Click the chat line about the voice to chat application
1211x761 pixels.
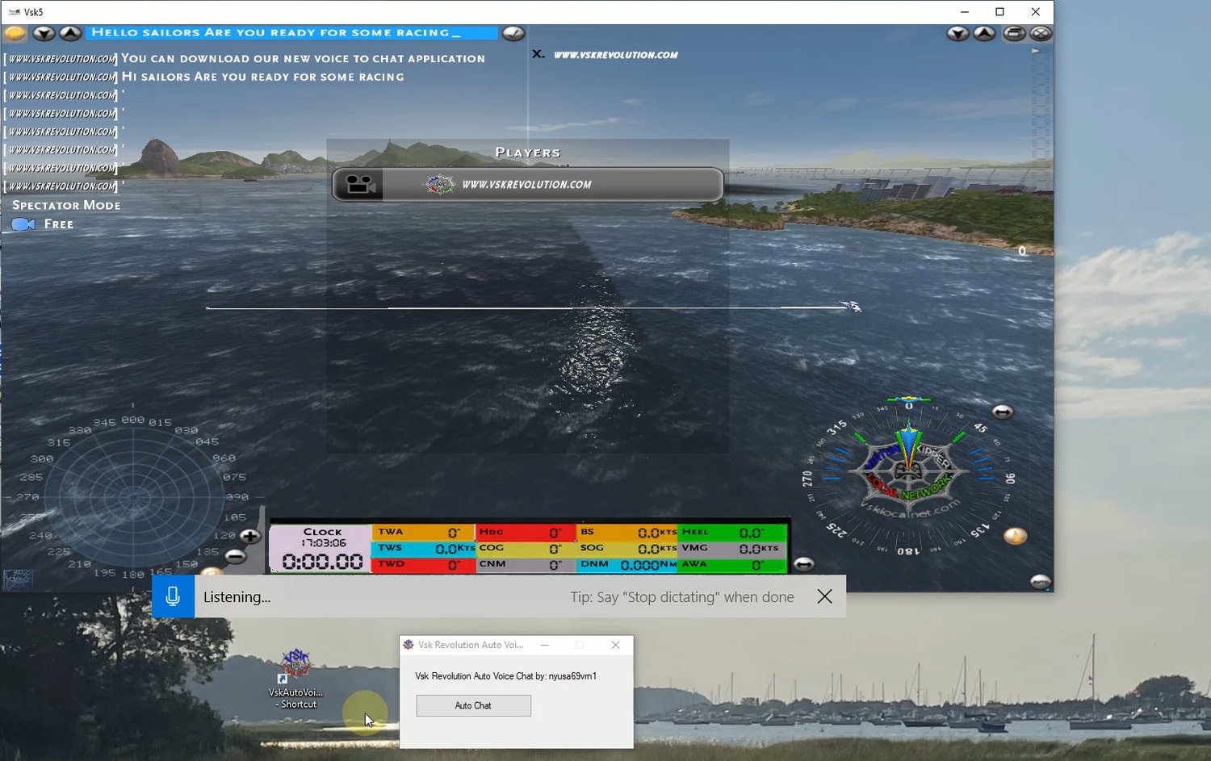click(x=303, y=59)
